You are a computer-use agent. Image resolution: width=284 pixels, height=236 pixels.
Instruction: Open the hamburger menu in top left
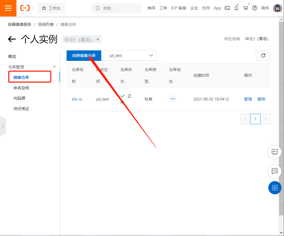point(8,8)
